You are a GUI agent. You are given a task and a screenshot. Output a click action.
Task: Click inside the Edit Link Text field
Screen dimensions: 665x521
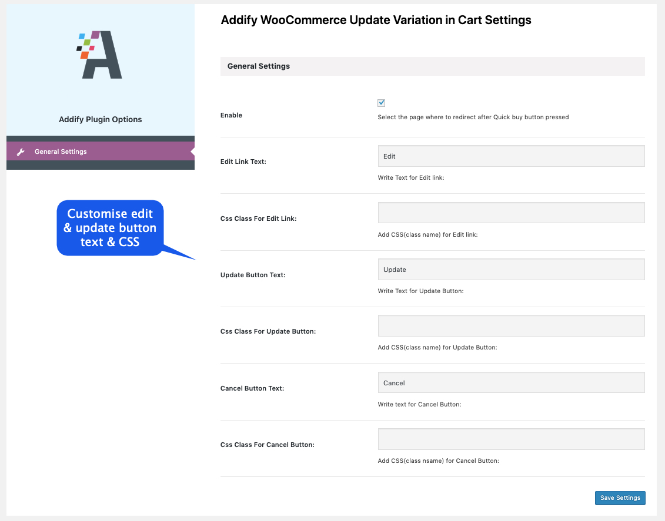click(x=511, y=156)
